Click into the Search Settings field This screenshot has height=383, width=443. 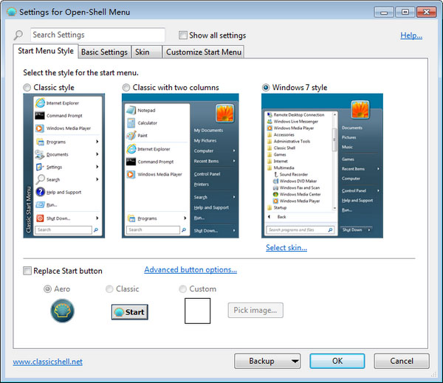pos(97,35)
